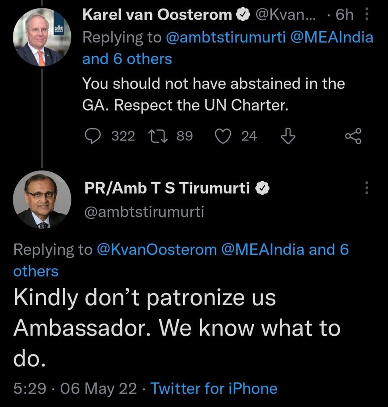Open the @KvanOosterom mention link
388x407 pixels.
pos(156,250)
